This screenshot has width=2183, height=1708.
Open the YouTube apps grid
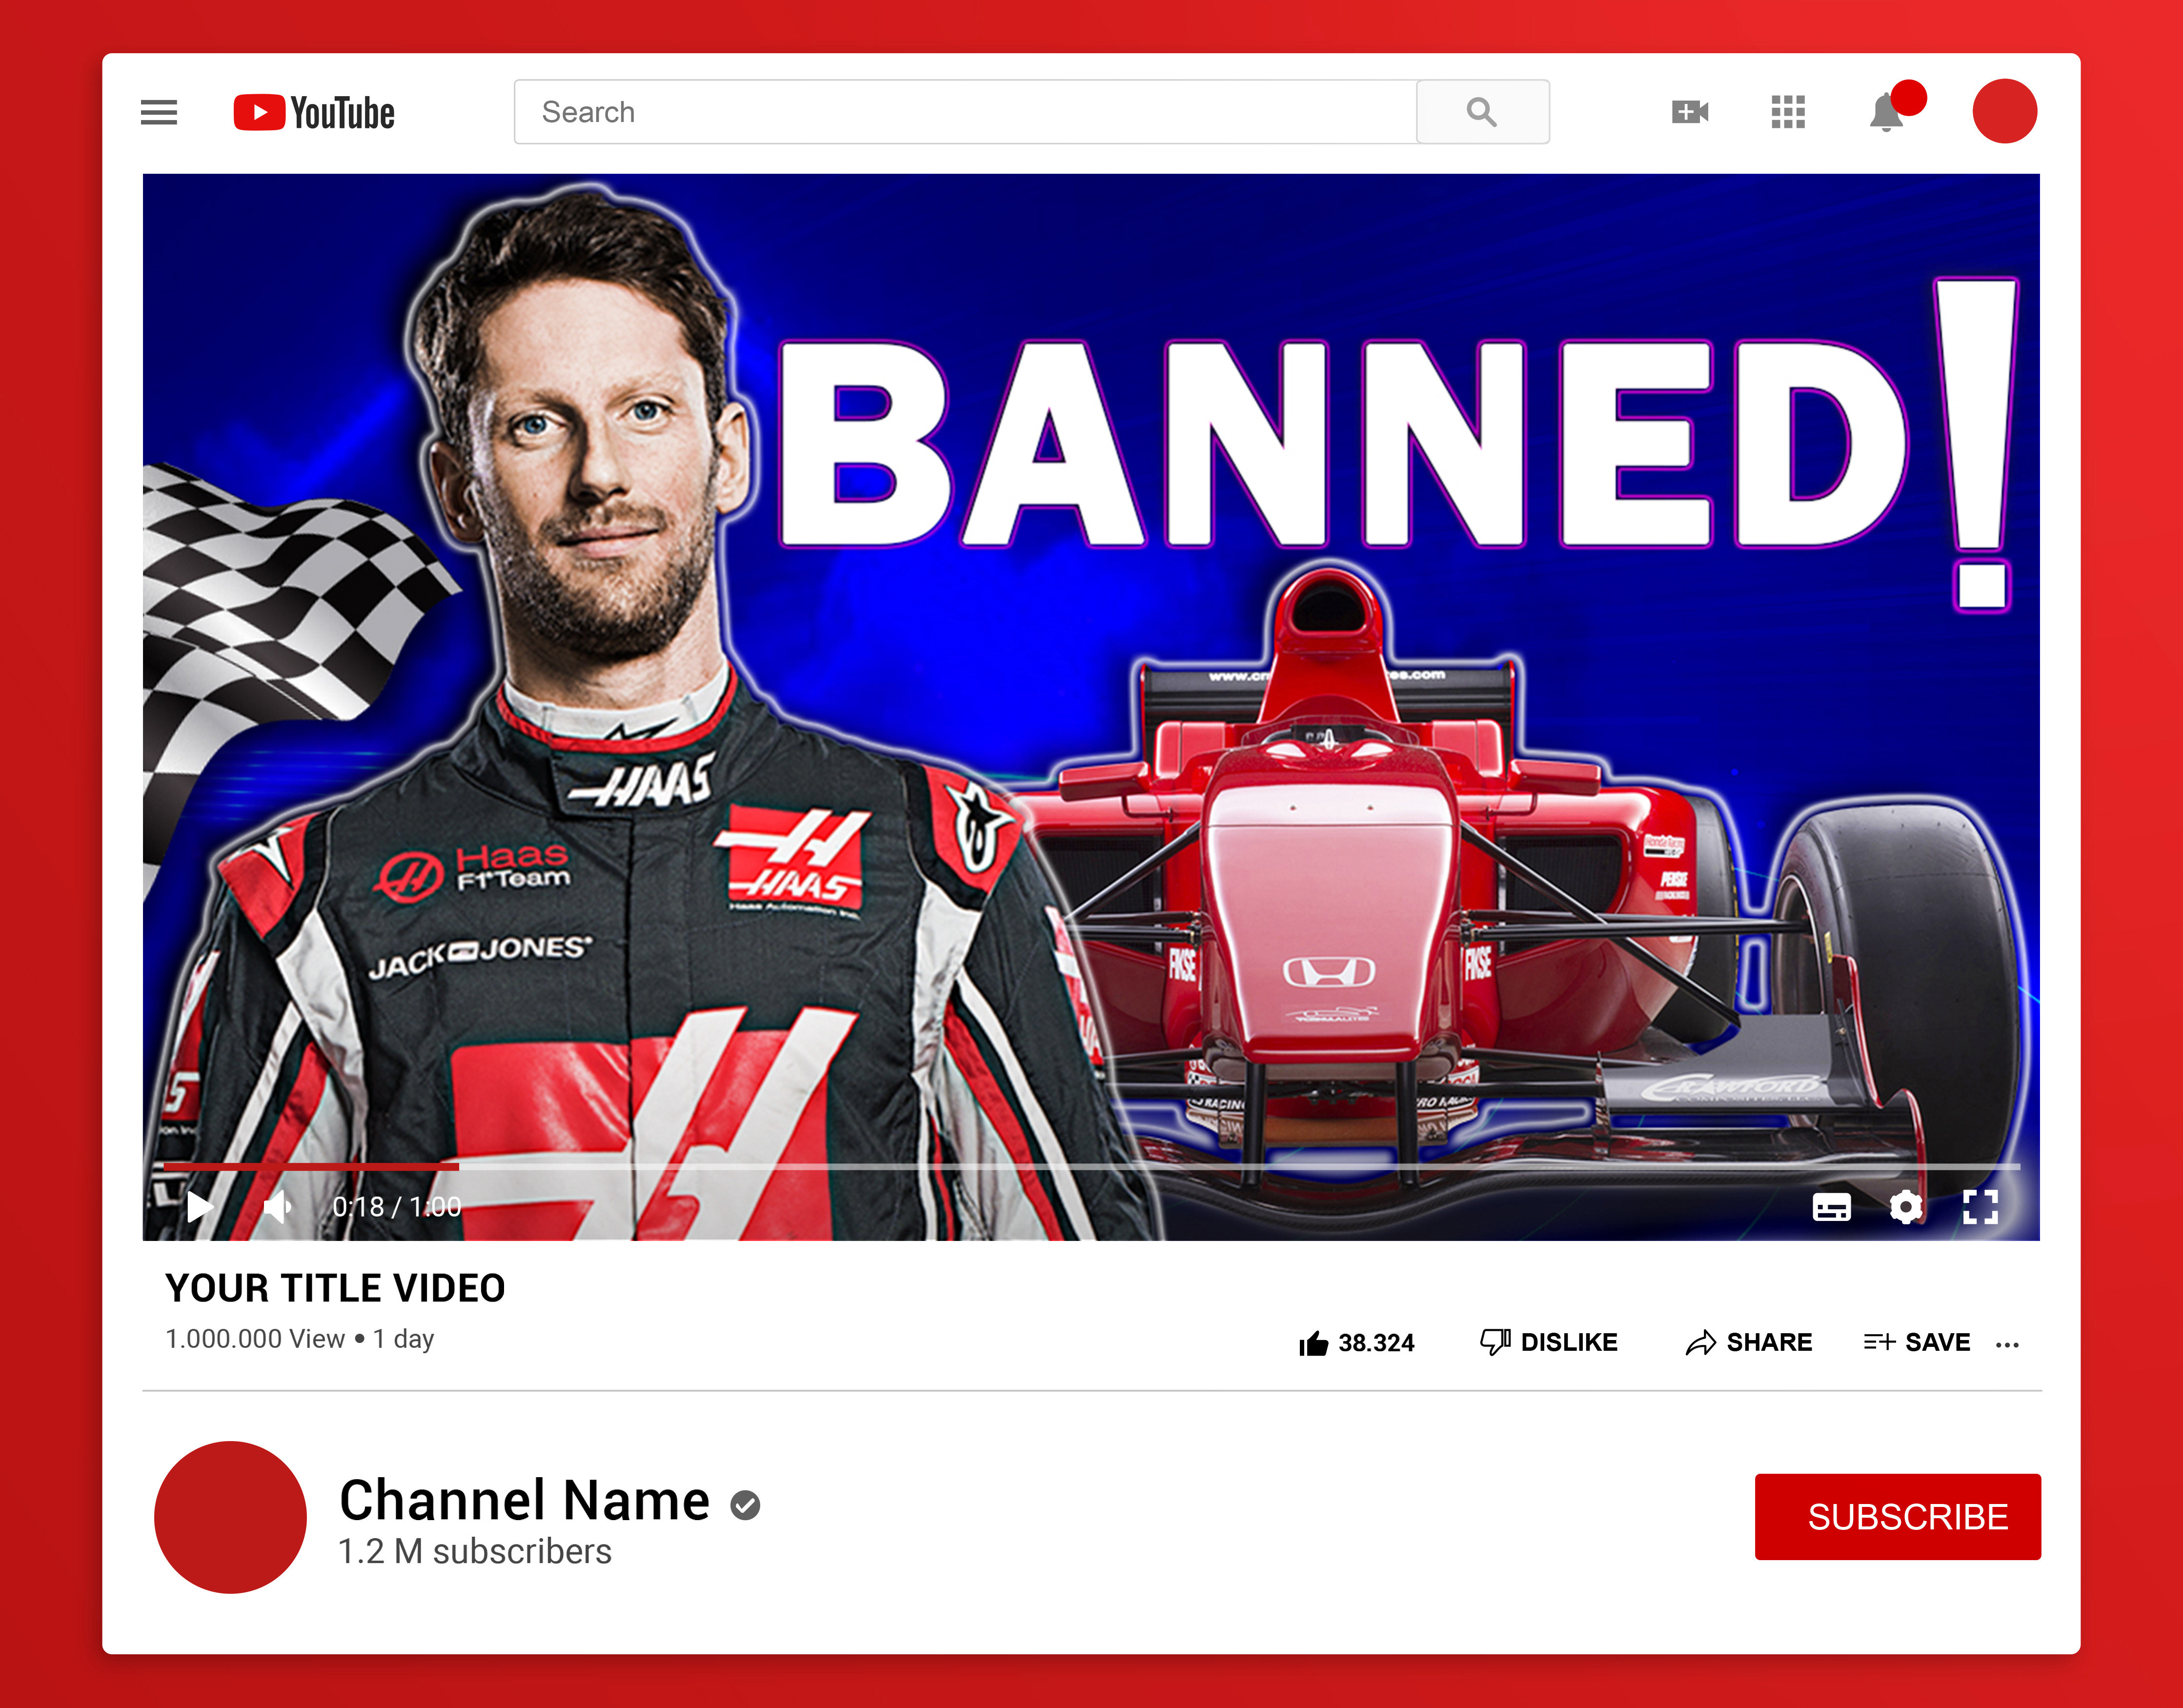(x=1788, y=112)
